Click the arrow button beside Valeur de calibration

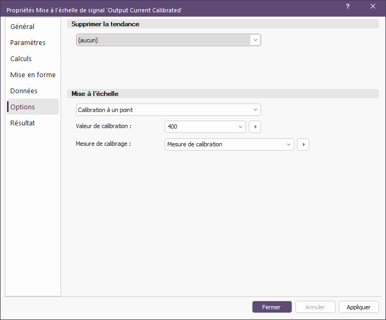click(255, 127)
